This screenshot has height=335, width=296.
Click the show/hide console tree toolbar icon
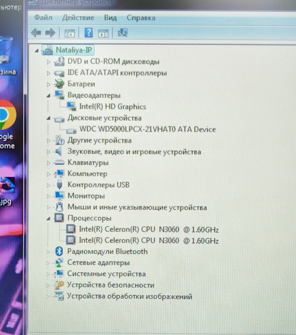click(69, 33)
